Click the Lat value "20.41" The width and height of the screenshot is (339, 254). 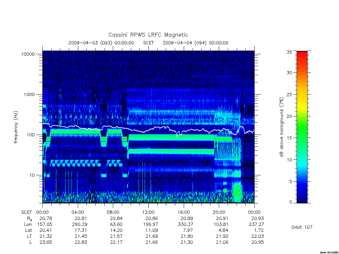pos(46,230)
